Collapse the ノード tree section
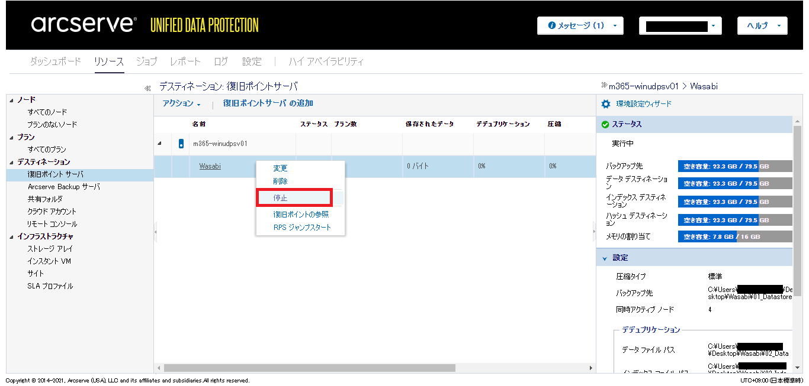809x386 pixels. click(12, 100)
